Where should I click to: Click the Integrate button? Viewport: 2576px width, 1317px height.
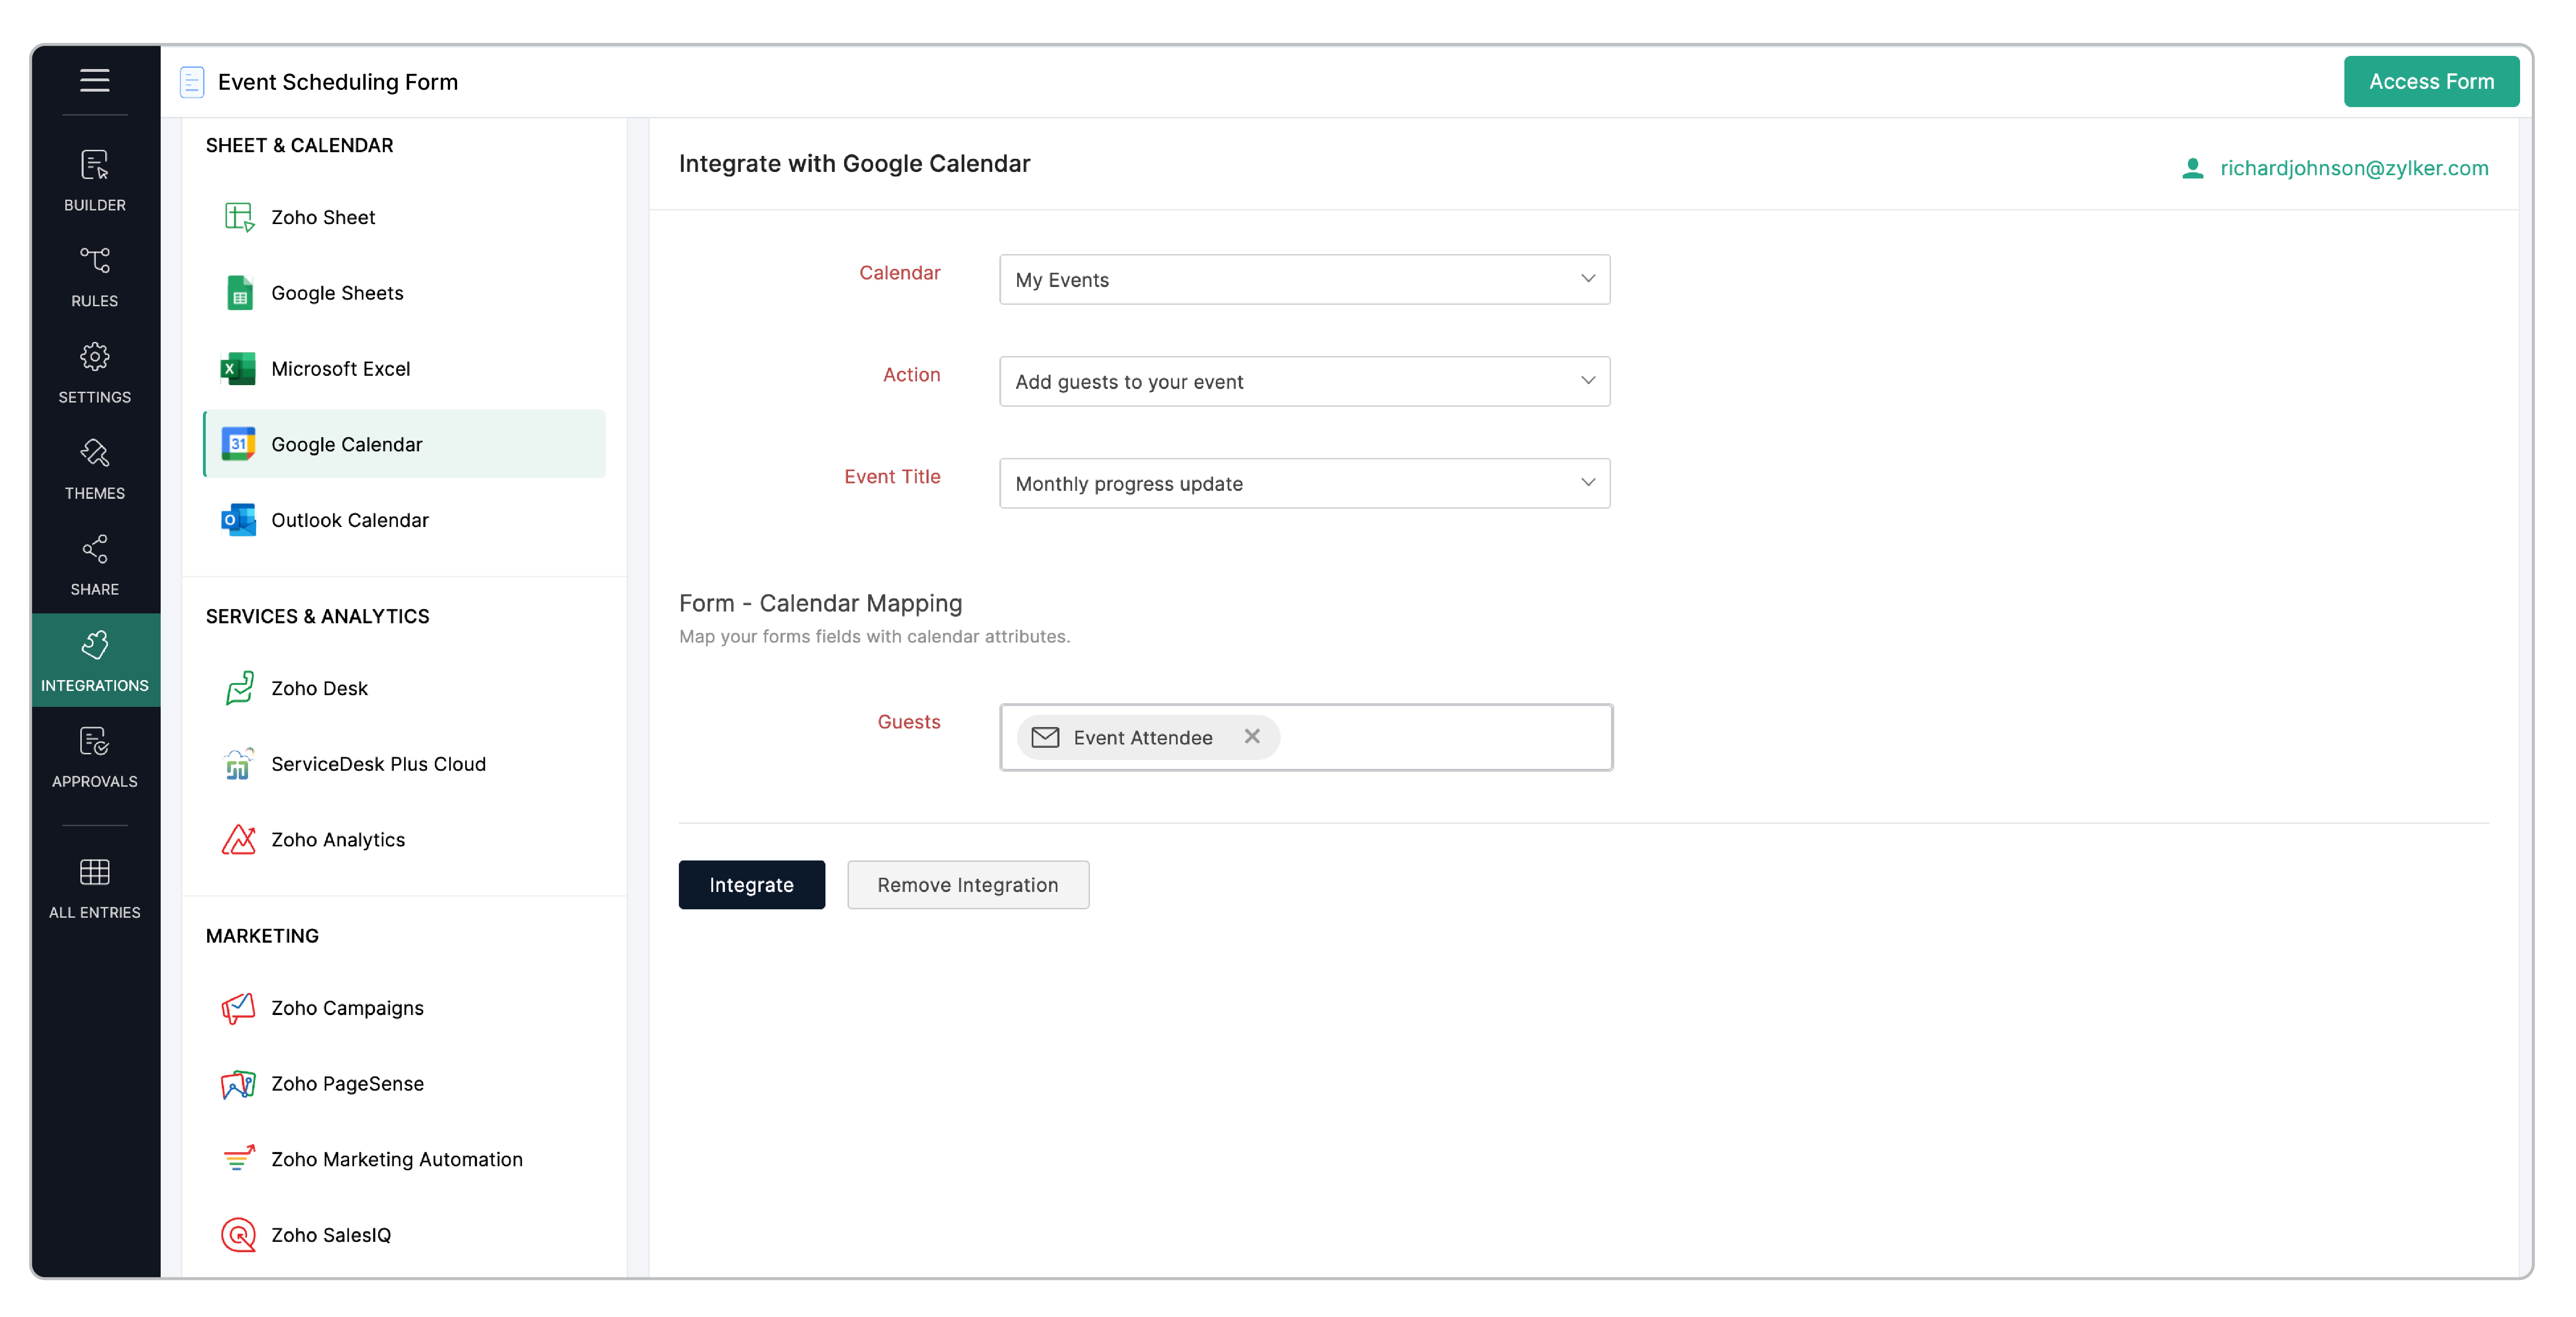[x=751, y=885]
